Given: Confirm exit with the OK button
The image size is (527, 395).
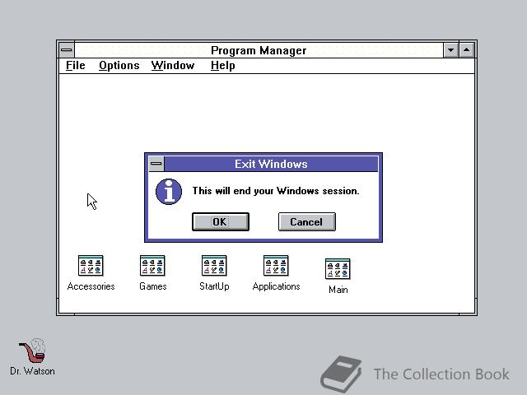Looking at the screenshot, I should [221, 221].
